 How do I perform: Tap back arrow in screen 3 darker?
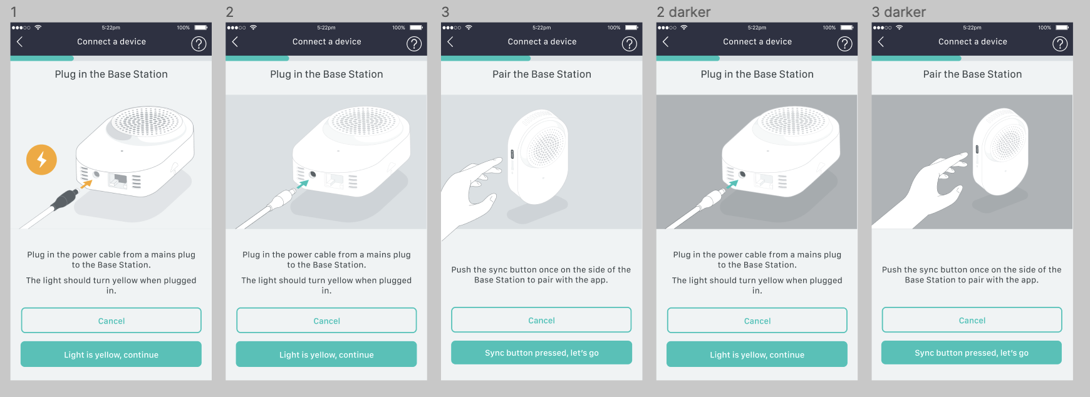point(881,41)
